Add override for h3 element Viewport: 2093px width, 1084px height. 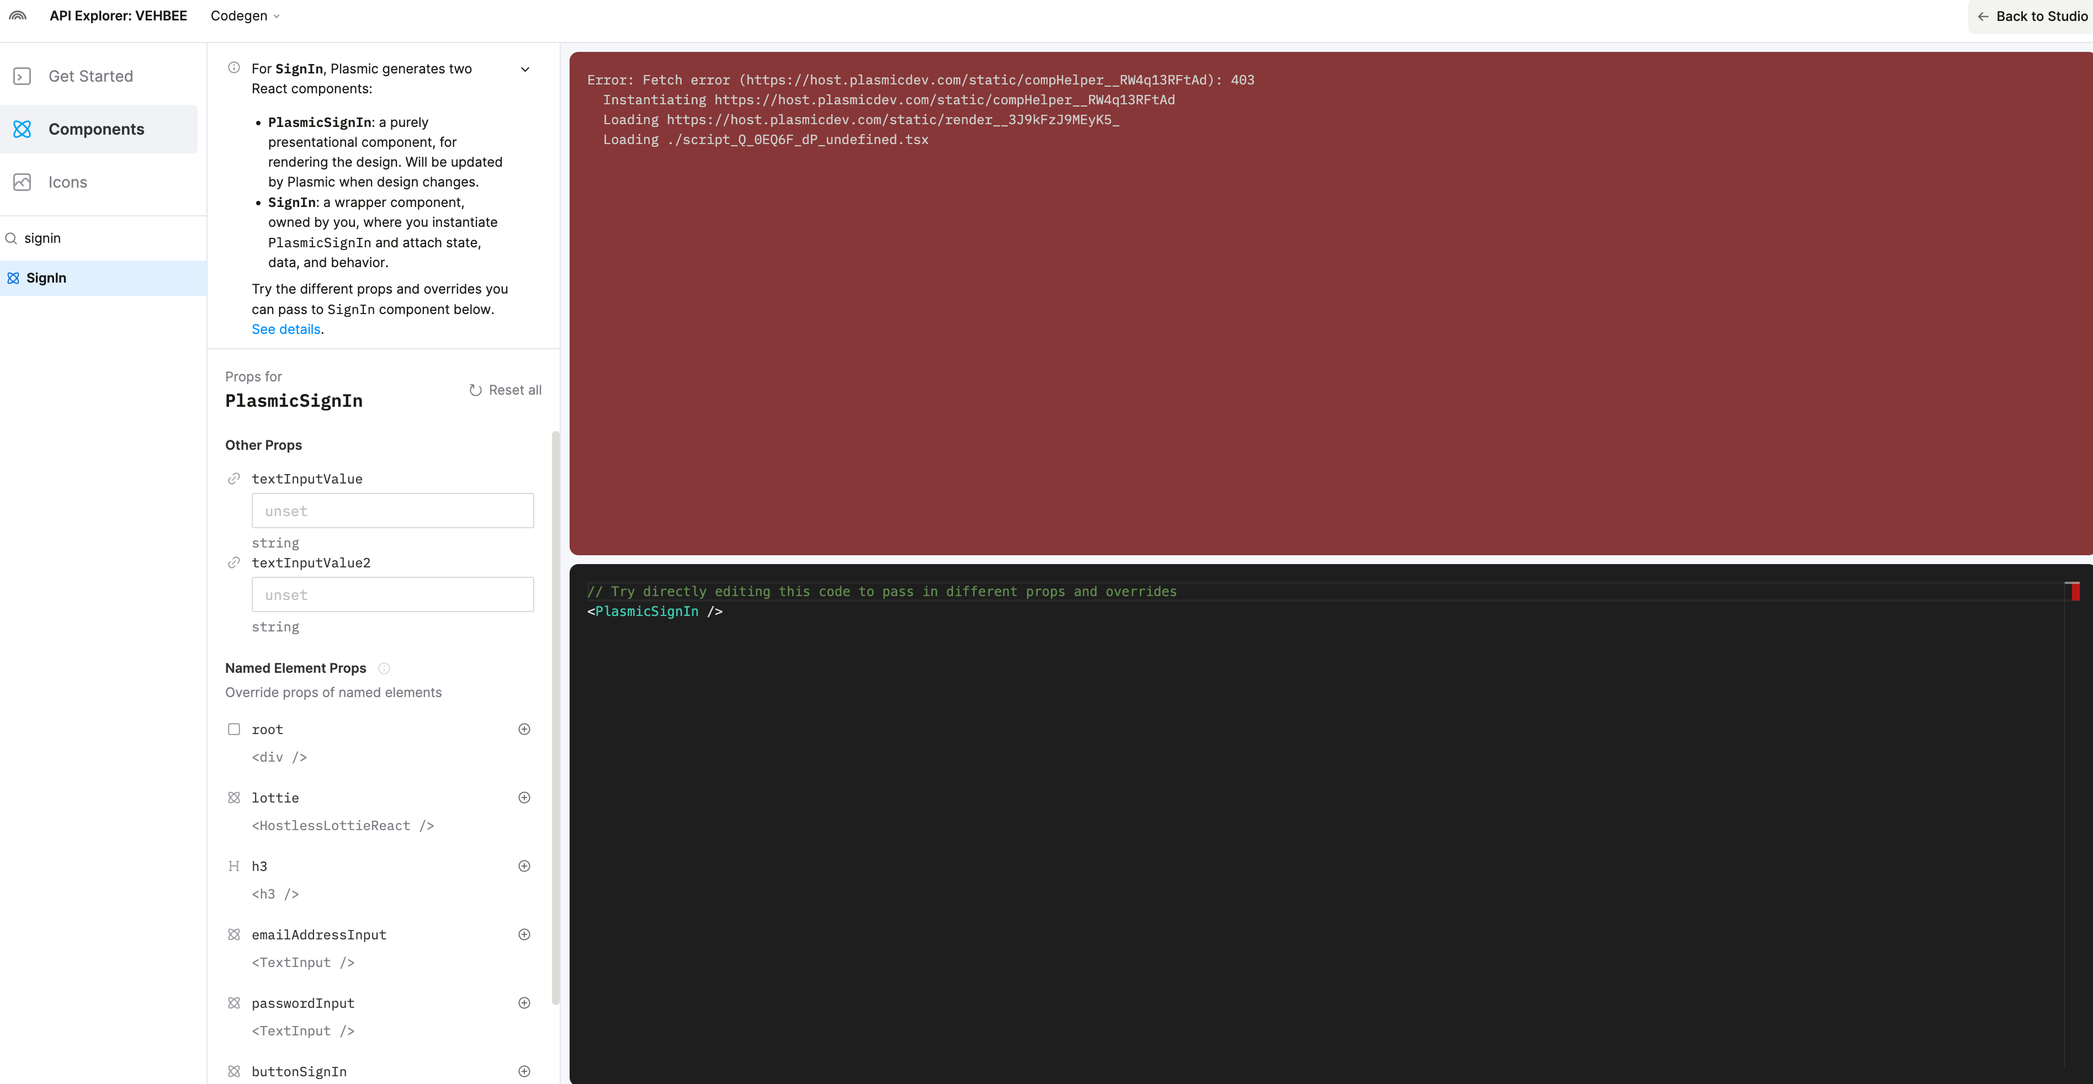click(524, 866)
